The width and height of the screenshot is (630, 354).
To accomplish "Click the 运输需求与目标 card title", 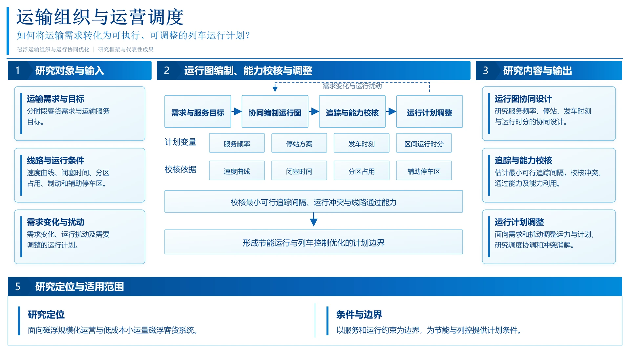I will coord(55,99).
